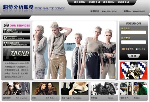Open the Design And Guidance service item
Viewport: 150px width, 102px height.
click(17, 37)
